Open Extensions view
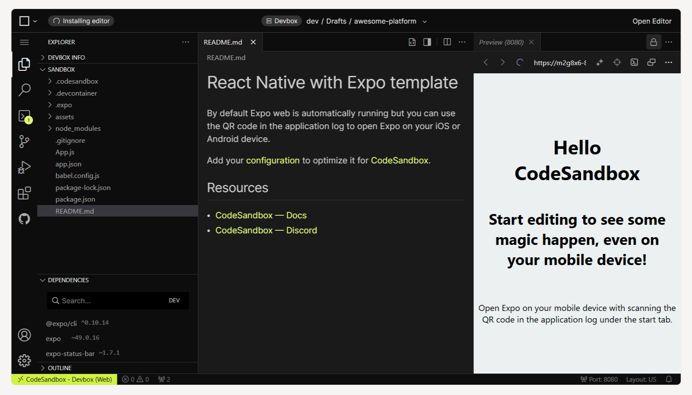Image resolution: width=692 pixels, height=395 pixels. point(24,193)
